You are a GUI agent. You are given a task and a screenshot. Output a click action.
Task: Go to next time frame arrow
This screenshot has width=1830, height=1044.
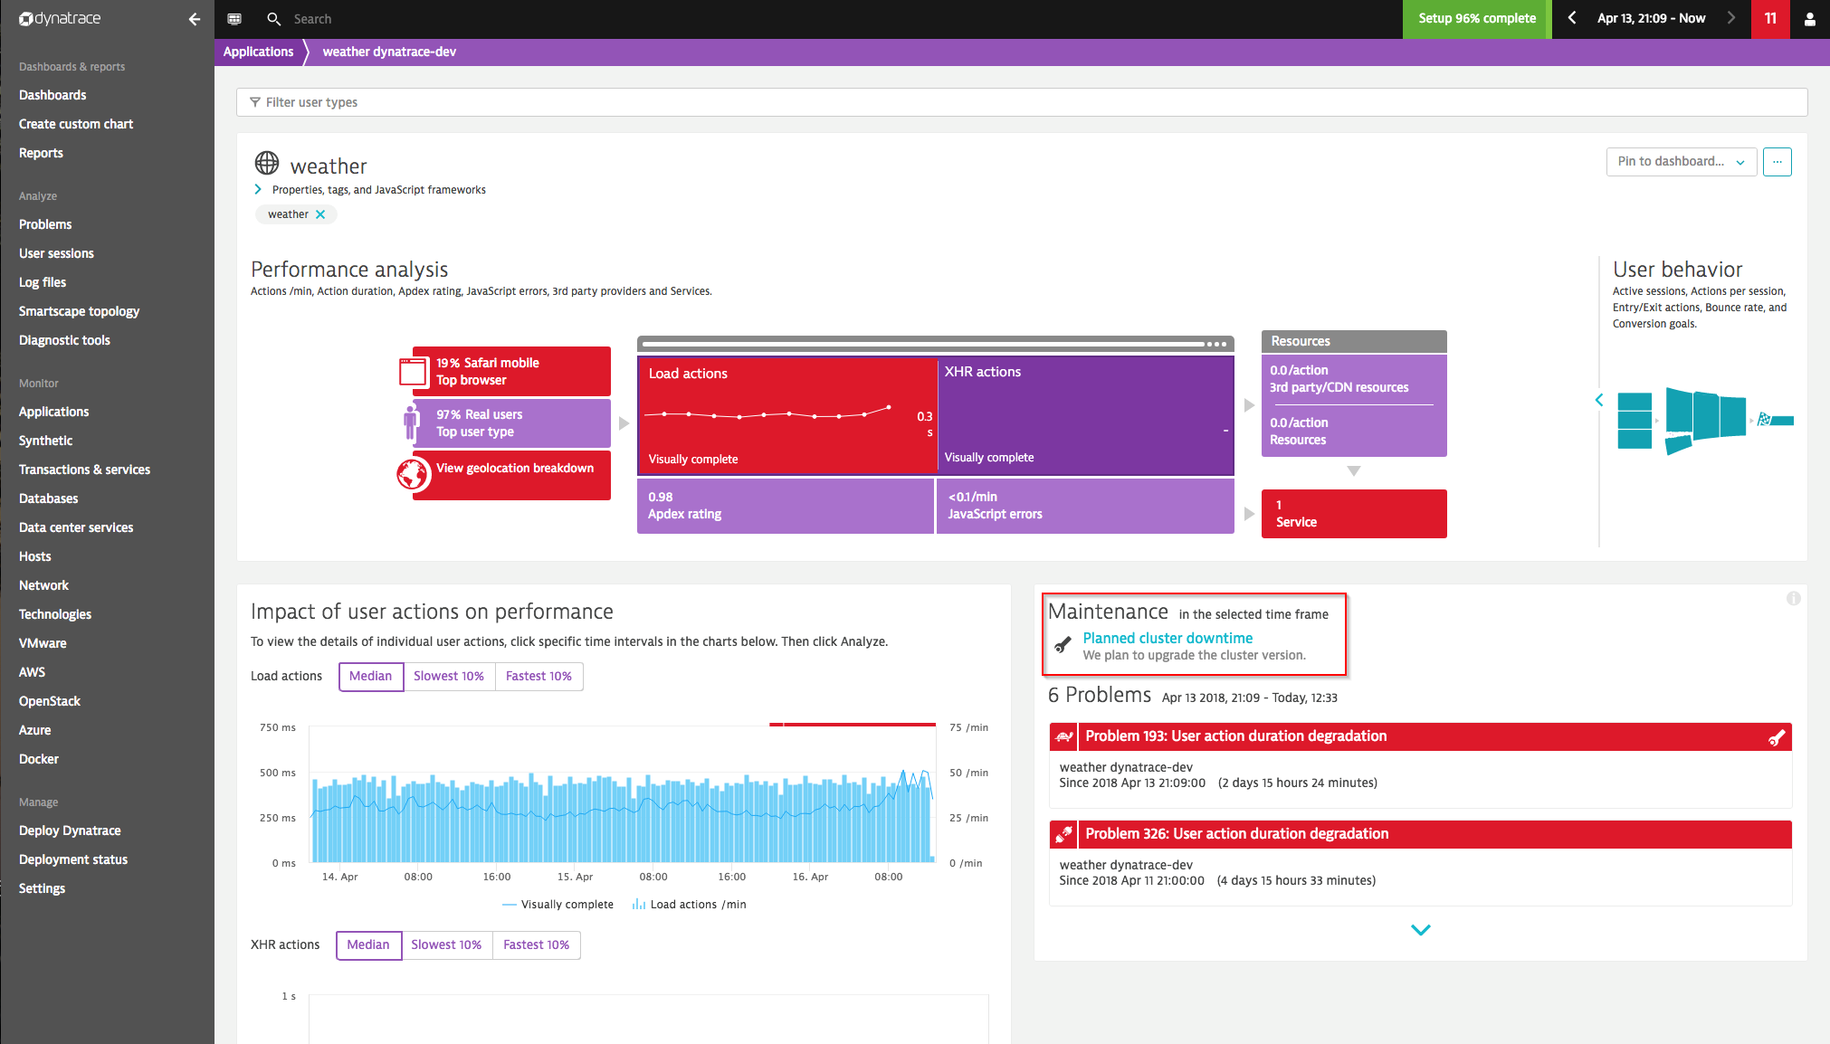pos(1730,18)
